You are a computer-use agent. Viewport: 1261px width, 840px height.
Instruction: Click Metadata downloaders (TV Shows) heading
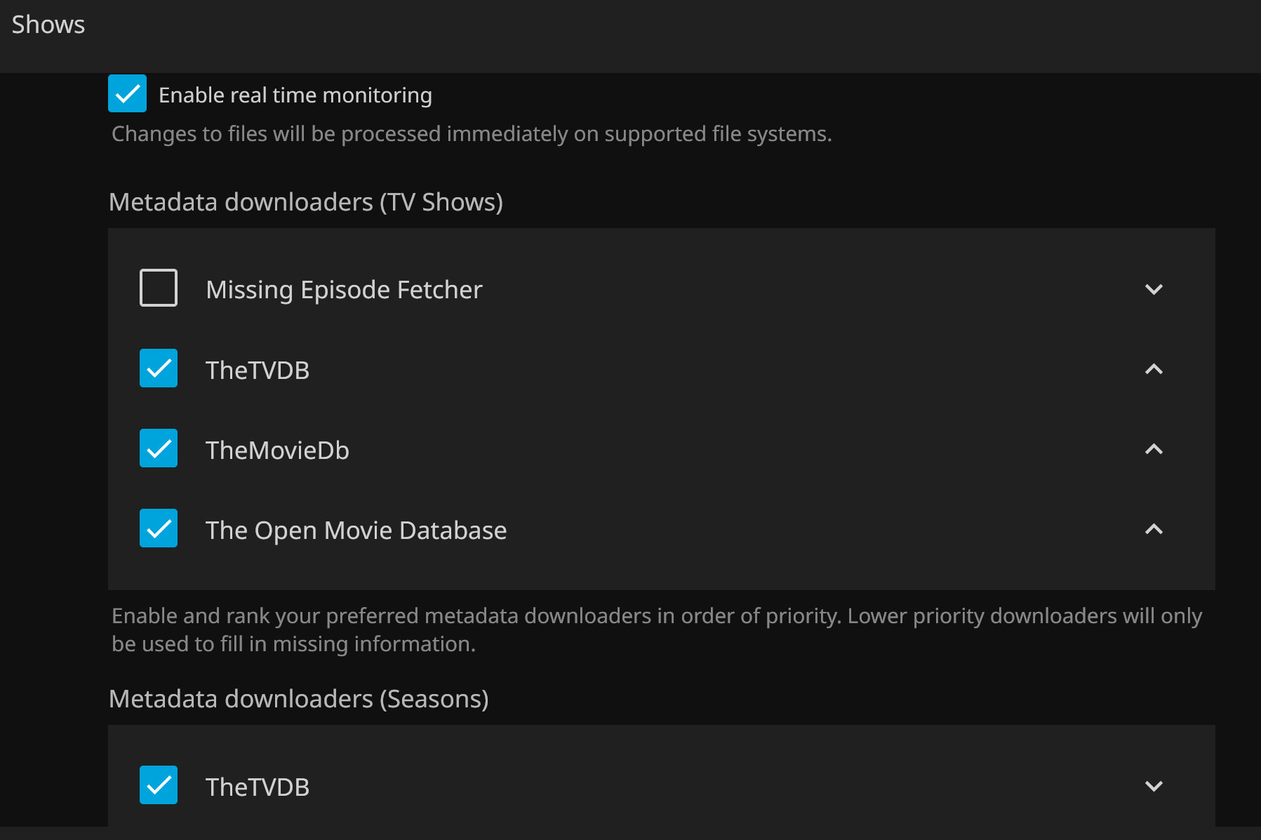(x=306, y=202)
